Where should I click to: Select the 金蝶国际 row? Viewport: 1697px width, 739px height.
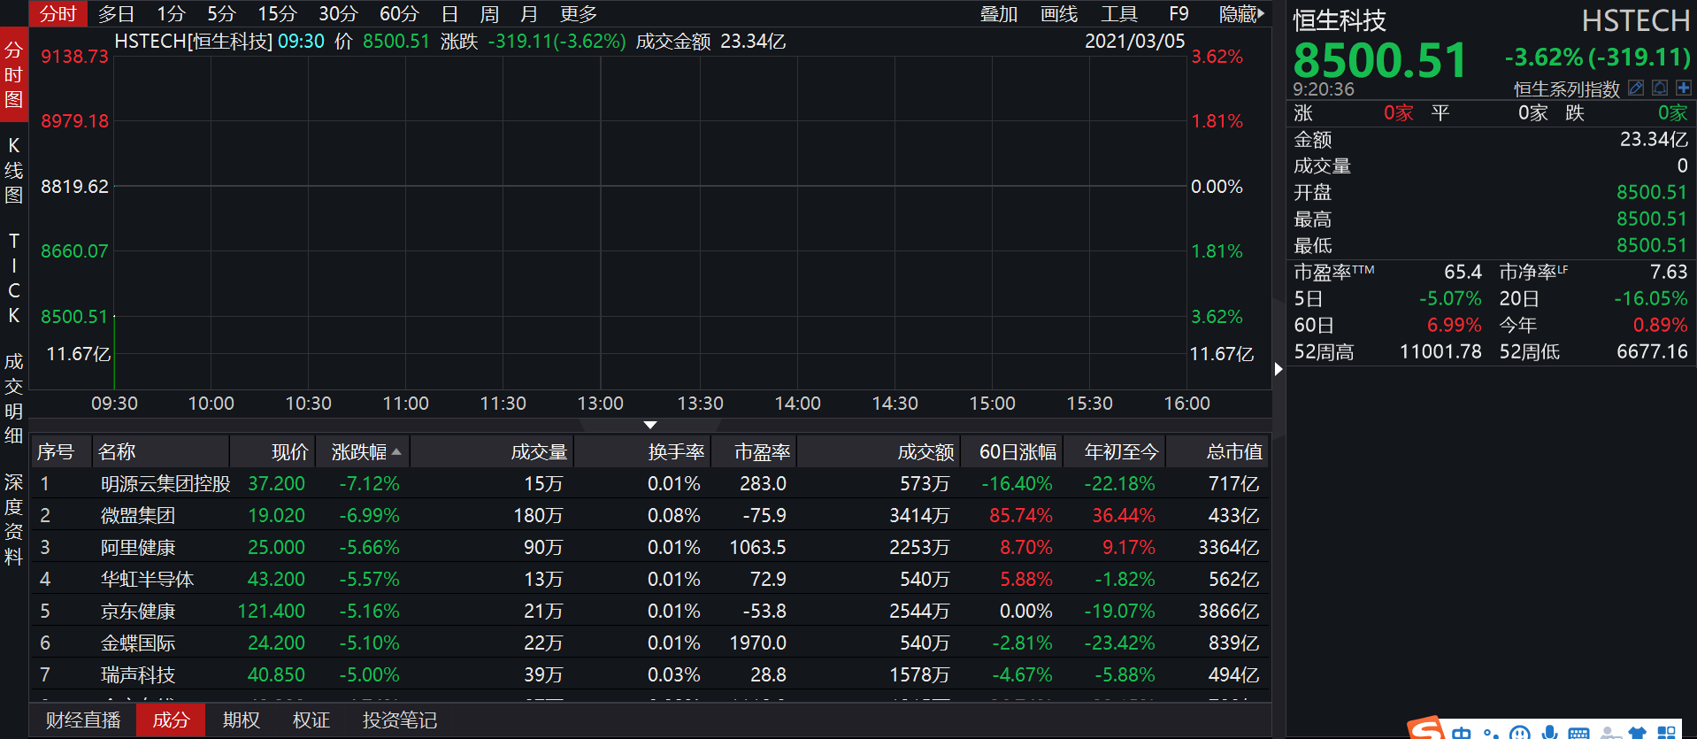(x=650, y=643)
